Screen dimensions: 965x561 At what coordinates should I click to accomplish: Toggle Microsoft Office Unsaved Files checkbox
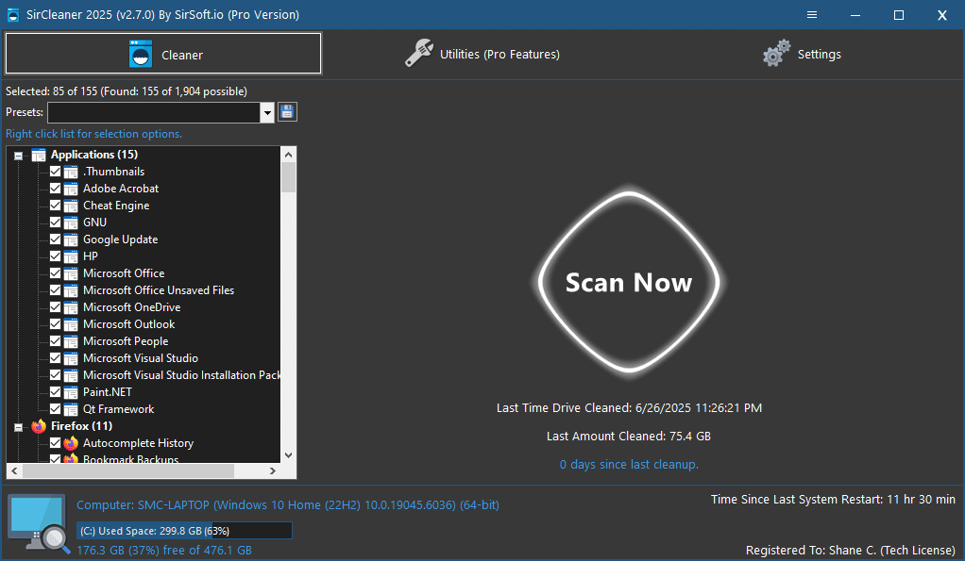click(x=56, y=290)
